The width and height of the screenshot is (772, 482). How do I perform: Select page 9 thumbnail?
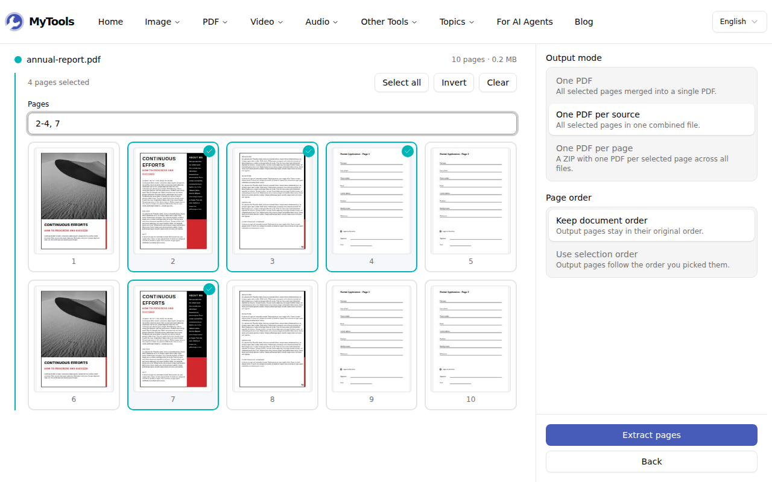tap(372, 345)
